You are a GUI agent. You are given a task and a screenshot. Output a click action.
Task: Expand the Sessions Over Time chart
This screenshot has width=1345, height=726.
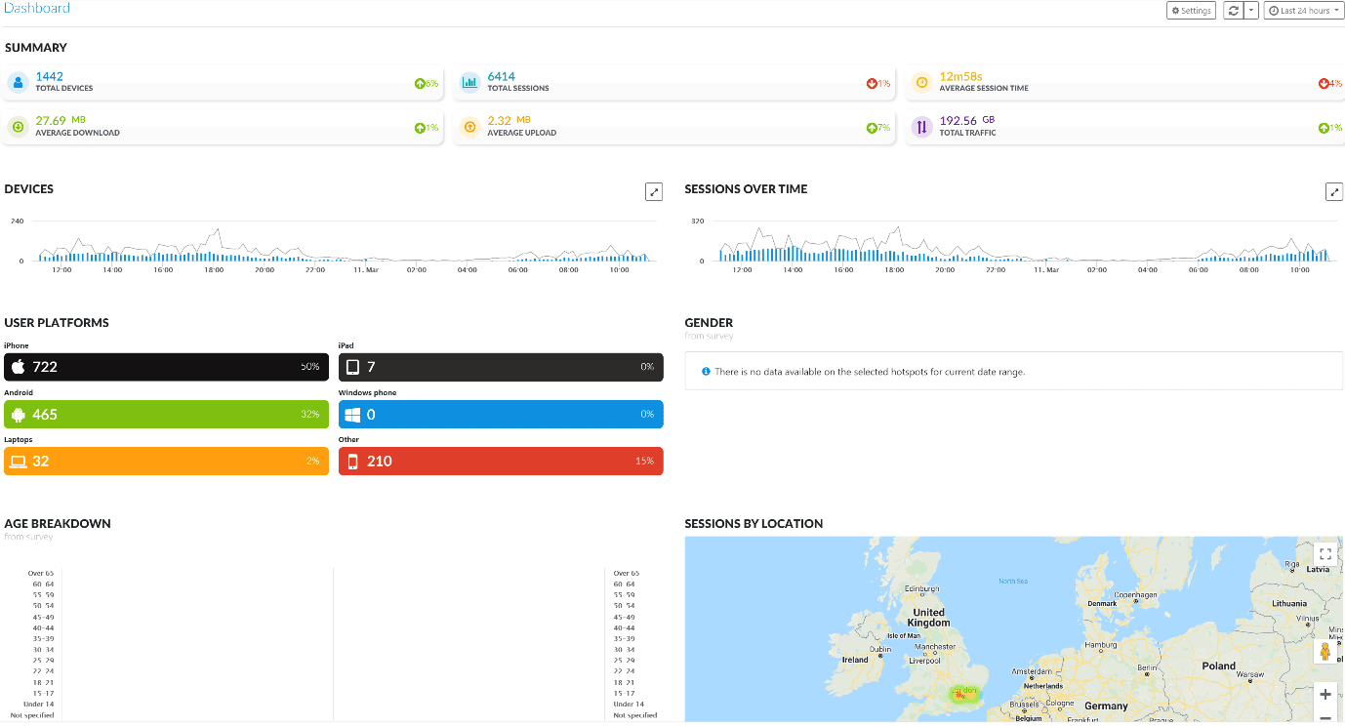coord(1333,192)
